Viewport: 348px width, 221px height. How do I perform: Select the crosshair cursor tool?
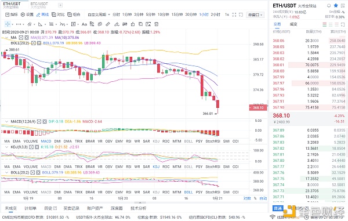tap(8, 24)
